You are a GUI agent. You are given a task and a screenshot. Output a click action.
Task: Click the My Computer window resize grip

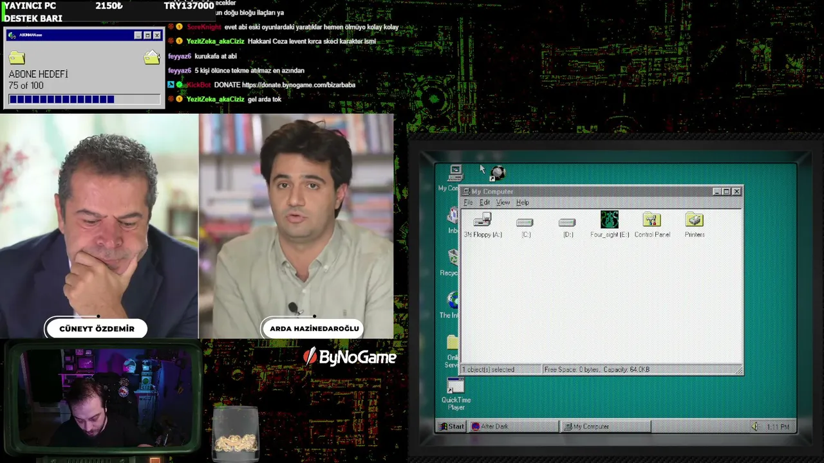coord(739,370)
